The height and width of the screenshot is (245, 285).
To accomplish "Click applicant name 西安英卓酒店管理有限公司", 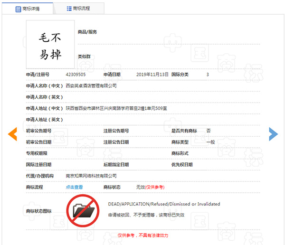I will pyautogui.click(x=91, y=85).
